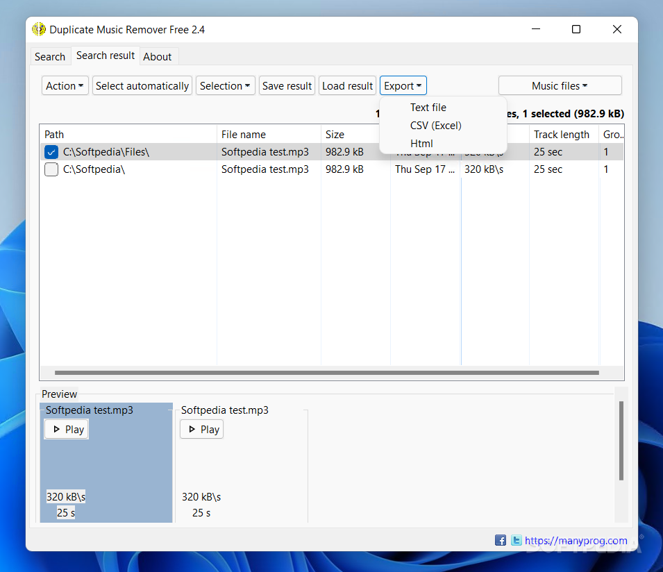Screen dimensions: 663x572
Task: Switch to the About tab
Action: (x=158, y=57)
